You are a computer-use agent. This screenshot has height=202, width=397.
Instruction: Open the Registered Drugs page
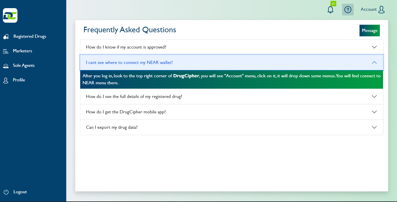click(x=30, y=37)
